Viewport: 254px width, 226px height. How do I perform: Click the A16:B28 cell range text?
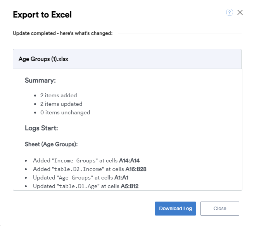coord(135,169)
